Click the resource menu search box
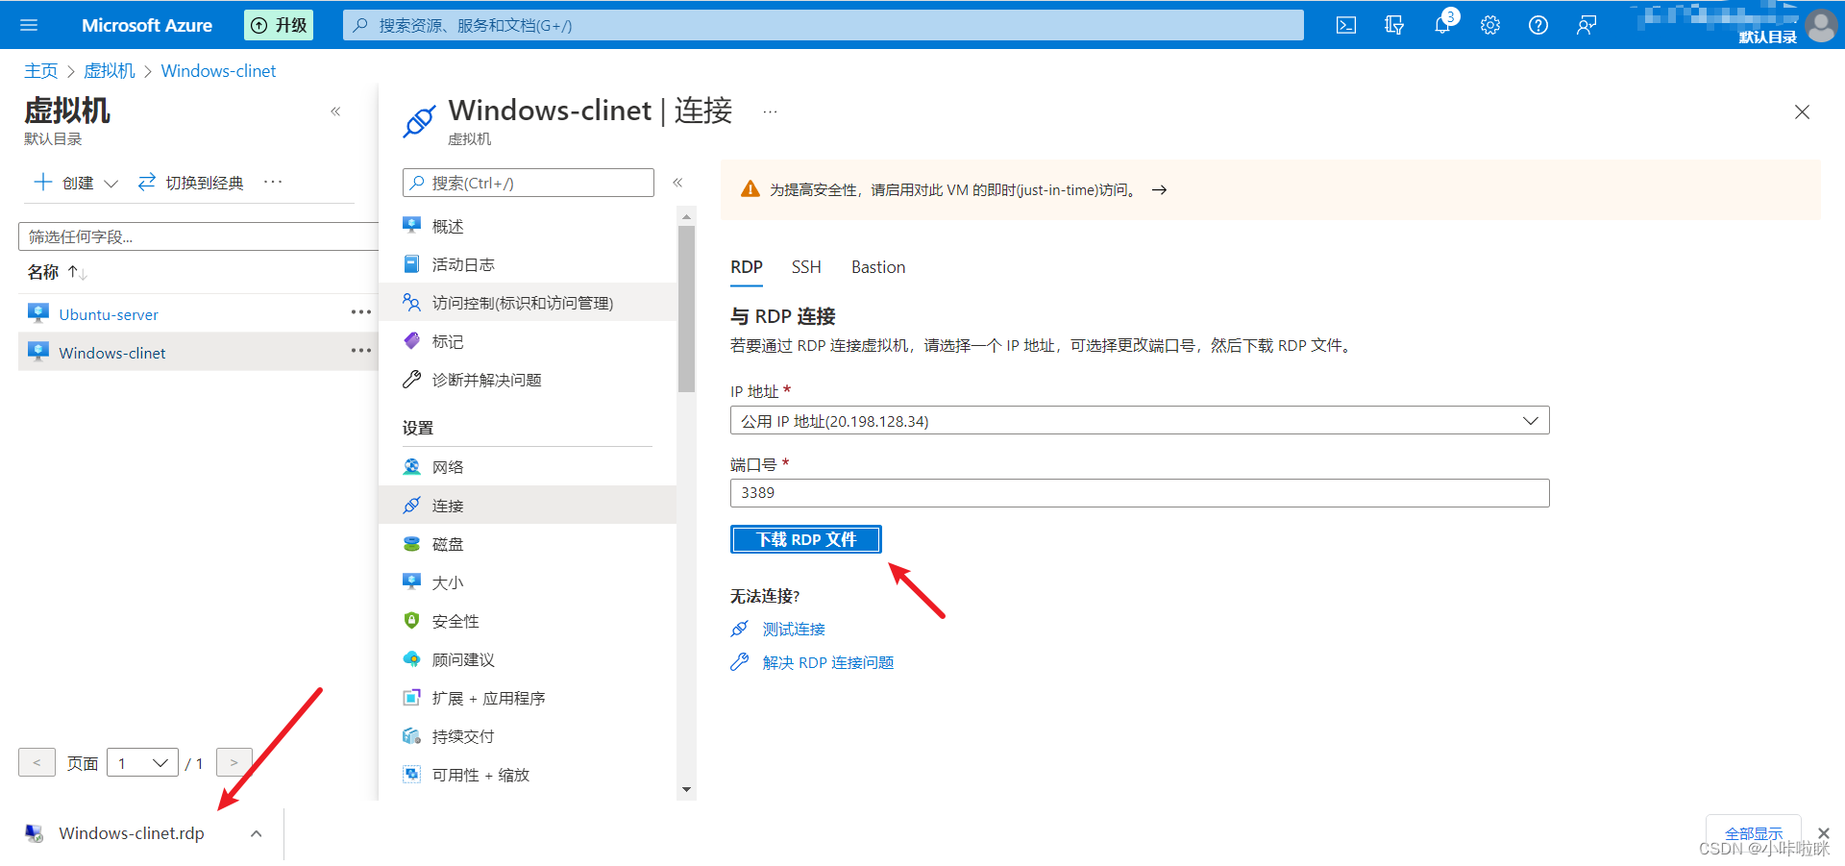The image size is (1845, 866). [528, 183]
